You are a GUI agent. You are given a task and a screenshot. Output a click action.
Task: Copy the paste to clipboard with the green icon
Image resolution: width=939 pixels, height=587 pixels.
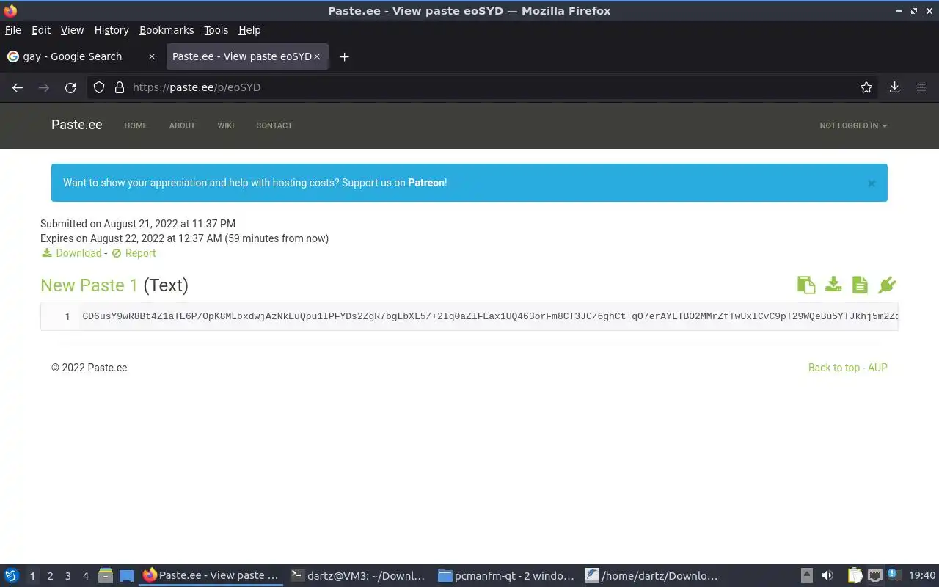pos(806,285)
